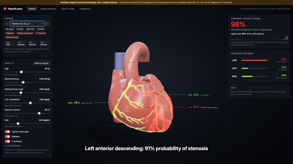
Task: Click the LAD Stenotic result cell
Action: click(x=21, y=43)
